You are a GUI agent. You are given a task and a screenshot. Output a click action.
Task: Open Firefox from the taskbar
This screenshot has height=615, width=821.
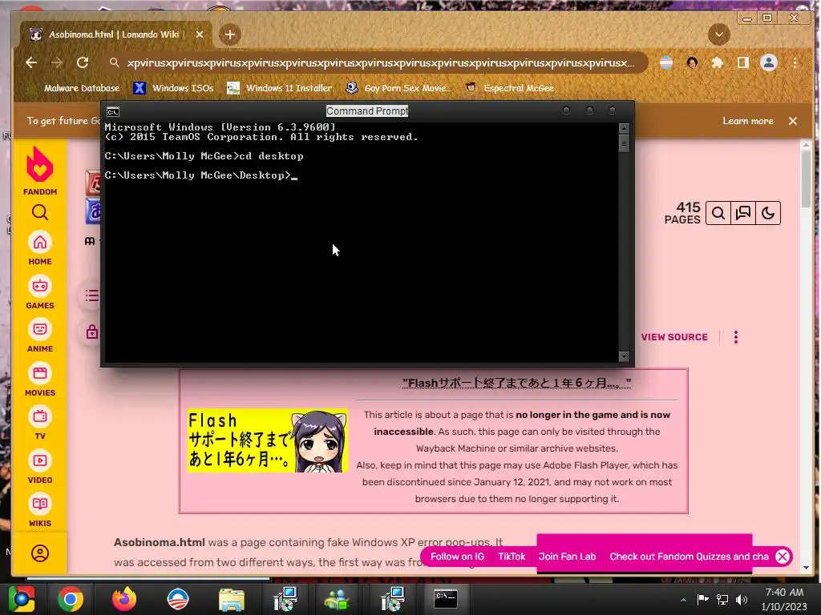[x=124, y=599]
